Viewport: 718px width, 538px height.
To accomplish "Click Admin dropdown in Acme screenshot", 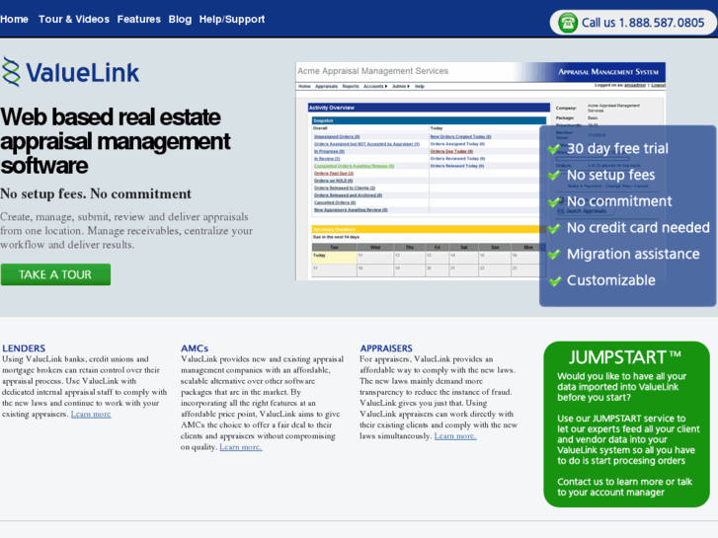I will click(401, 86).
